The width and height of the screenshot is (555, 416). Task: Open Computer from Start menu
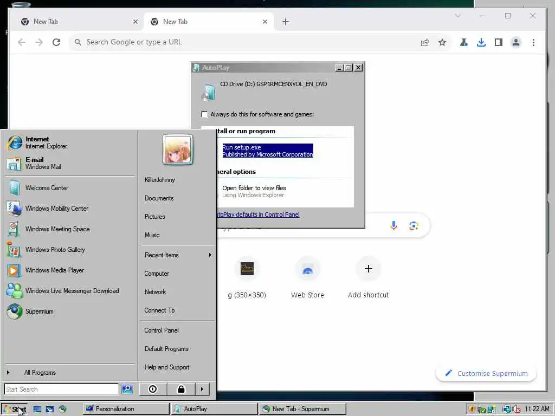(178, 274)
